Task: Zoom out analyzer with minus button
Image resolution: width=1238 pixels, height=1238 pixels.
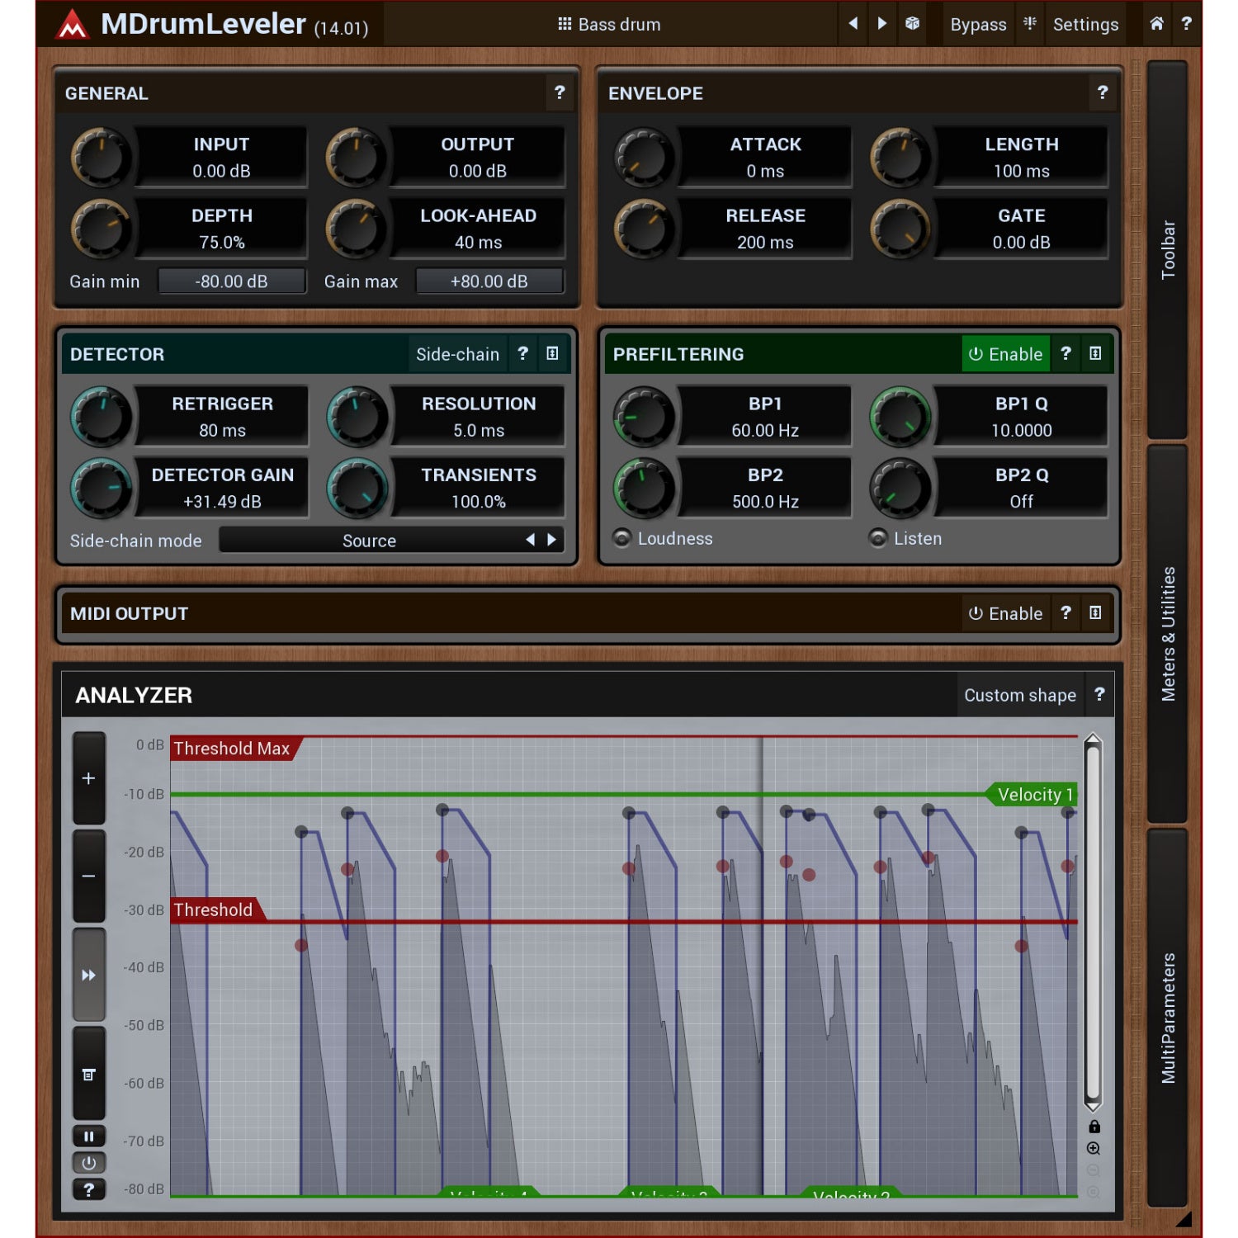Action: coord(89,876)
